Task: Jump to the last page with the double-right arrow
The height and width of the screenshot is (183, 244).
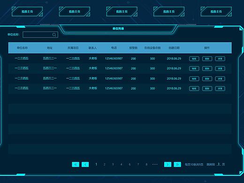Action: pos(177,164)
